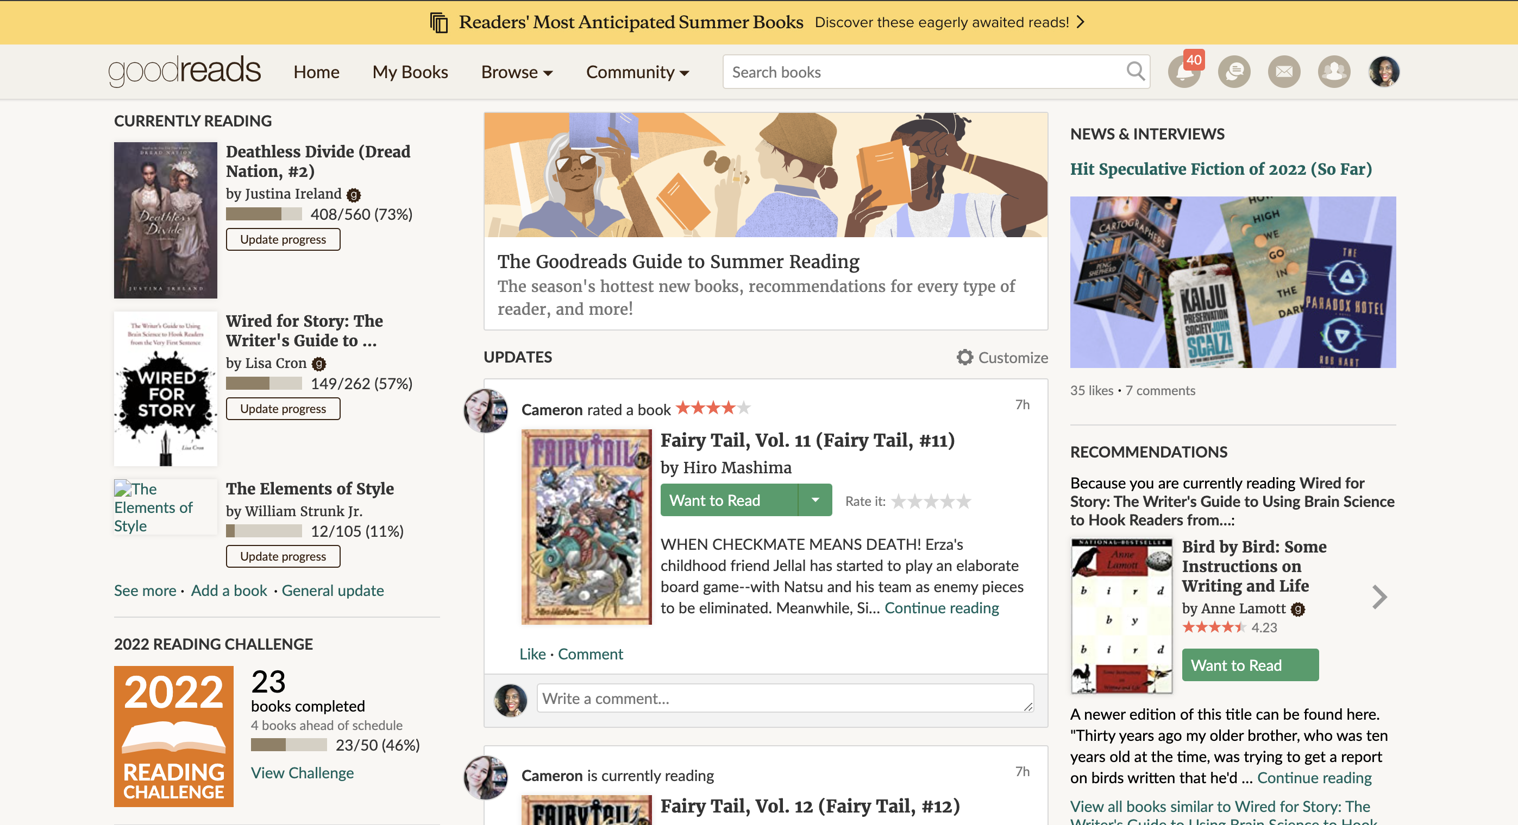Click Add a book link
This screenshot has height=825, width=1518.
[x=229, y=591]
